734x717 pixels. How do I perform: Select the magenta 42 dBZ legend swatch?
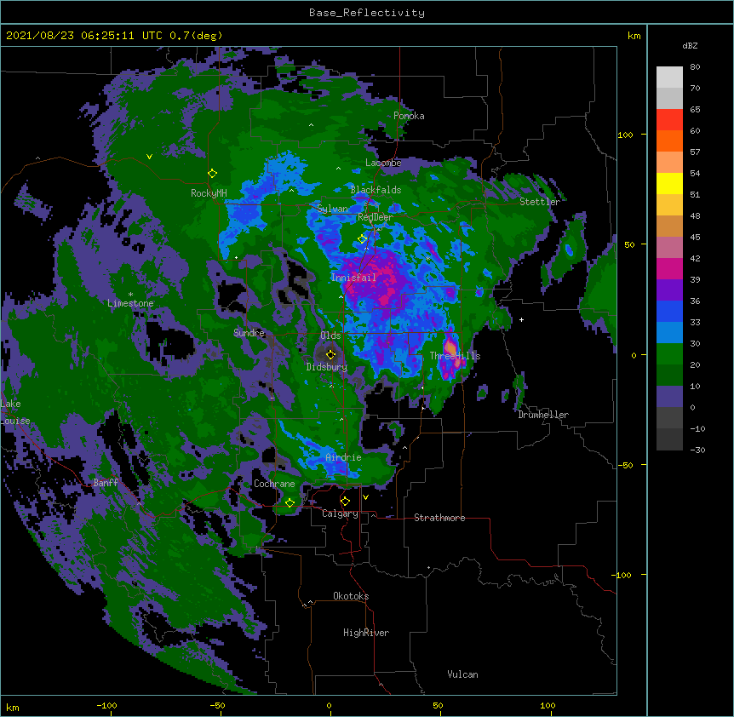[x=669, y=268]
